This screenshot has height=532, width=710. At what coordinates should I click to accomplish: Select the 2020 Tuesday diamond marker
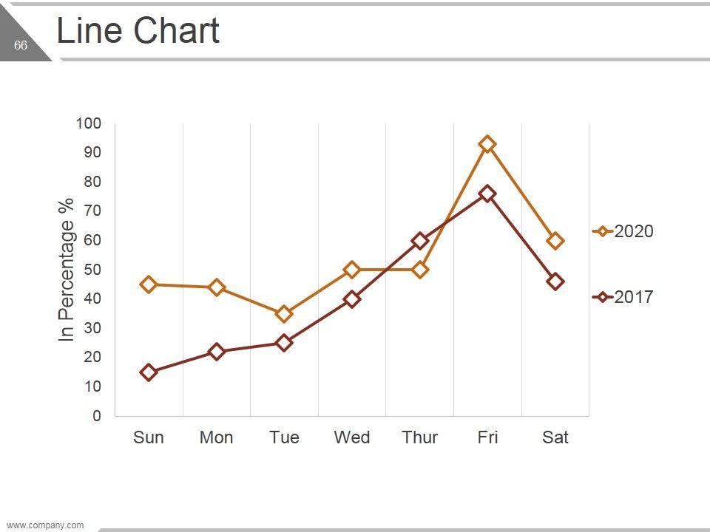click(284, 314)
